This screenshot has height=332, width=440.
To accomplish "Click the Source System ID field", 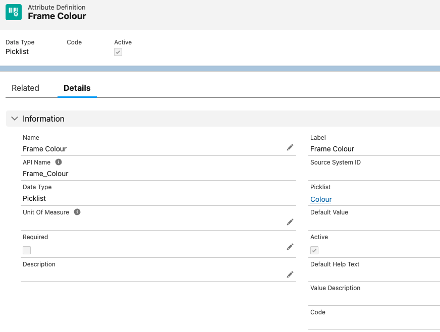I will (373, 174).
